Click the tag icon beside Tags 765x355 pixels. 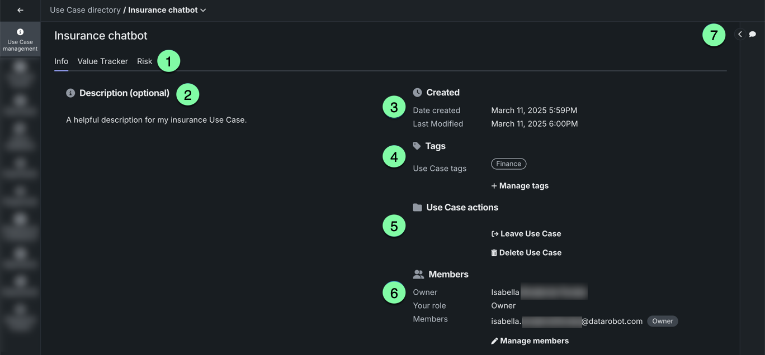[x=417, y=146]
